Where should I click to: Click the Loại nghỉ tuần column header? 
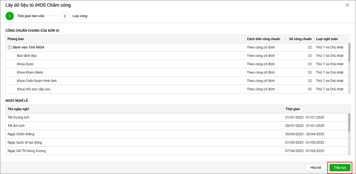[329, 39]
